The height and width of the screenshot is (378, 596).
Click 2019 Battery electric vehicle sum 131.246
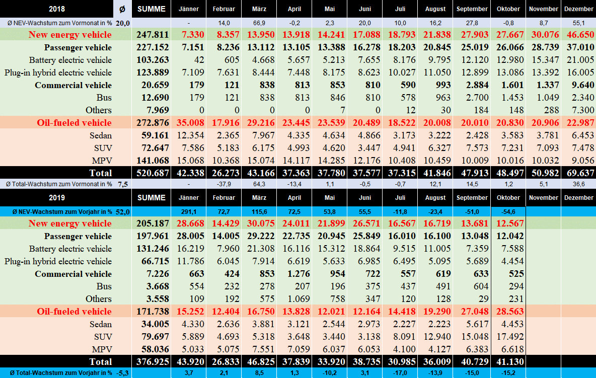153,249
